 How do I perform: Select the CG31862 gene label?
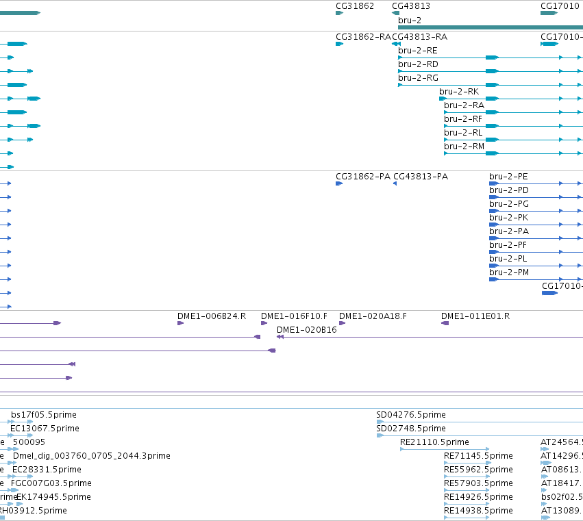(x=355, y=6)
